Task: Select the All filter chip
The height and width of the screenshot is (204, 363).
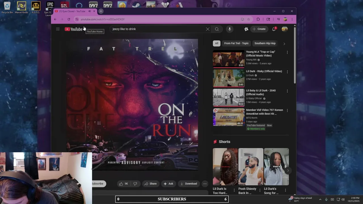Action: click(x=217, y=43)
